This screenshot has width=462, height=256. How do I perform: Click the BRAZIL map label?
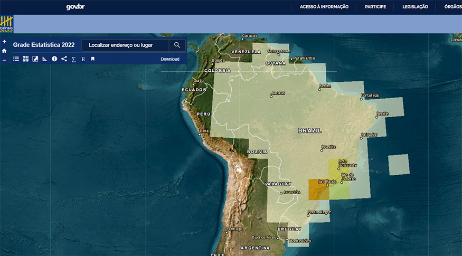309,130
